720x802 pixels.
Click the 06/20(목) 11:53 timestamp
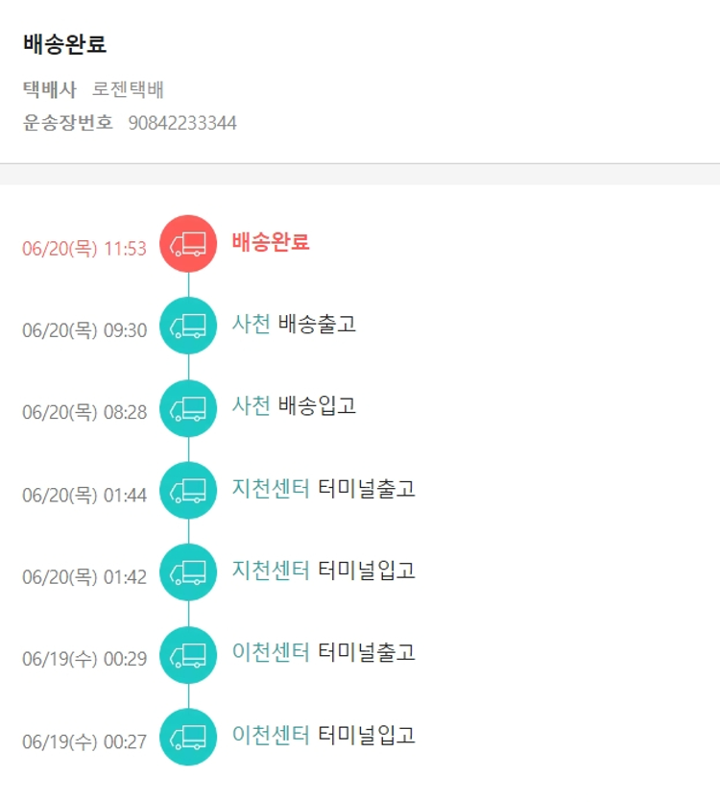coord(84,249)
